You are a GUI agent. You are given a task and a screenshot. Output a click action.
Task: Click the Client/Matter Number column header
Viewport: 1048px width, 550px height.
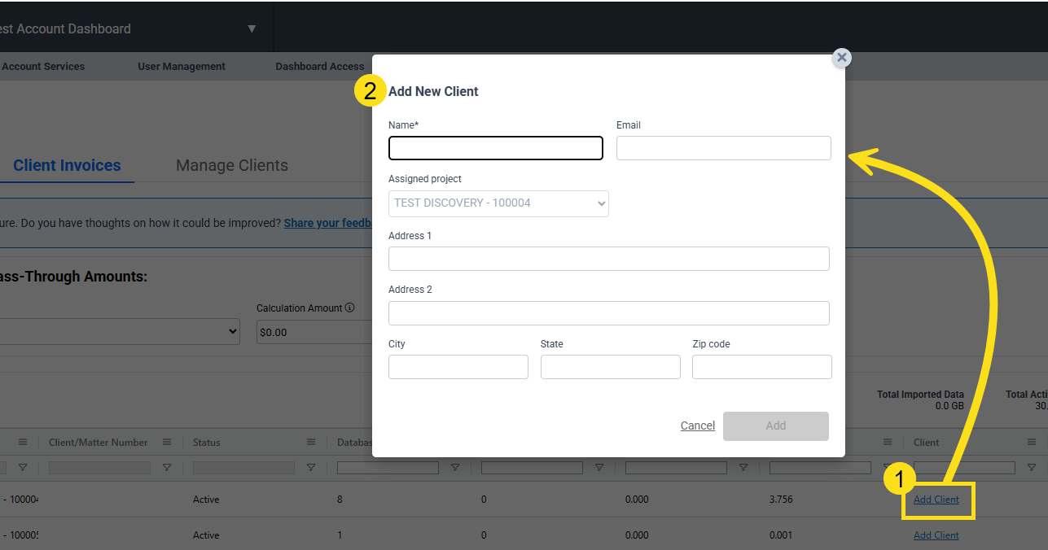tap(99, 443)
